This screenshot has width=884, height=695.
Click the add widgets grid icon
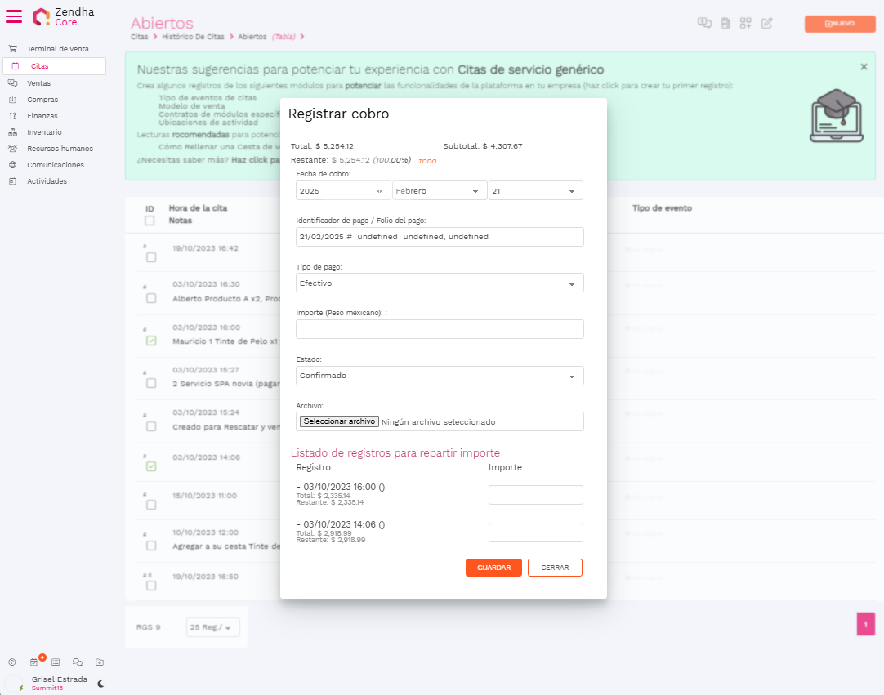(745, 23)
